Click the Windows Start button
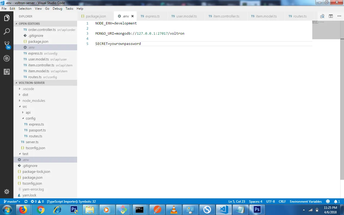 tap(7, 210)
